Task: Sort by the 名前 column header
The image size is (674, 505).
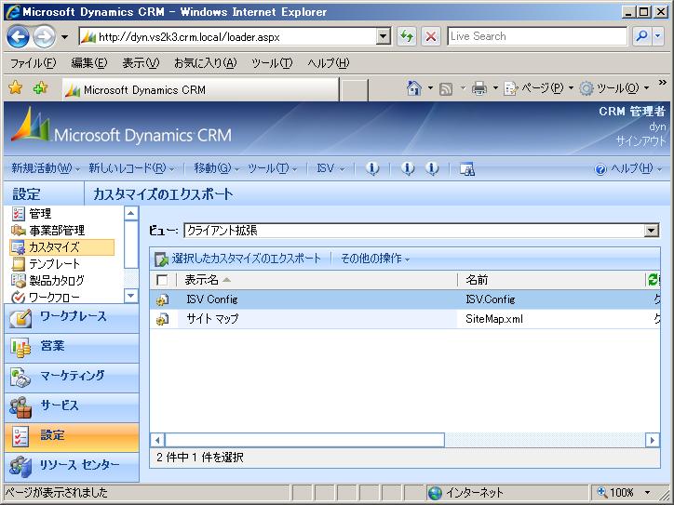Action: click(x=477, y=280)
